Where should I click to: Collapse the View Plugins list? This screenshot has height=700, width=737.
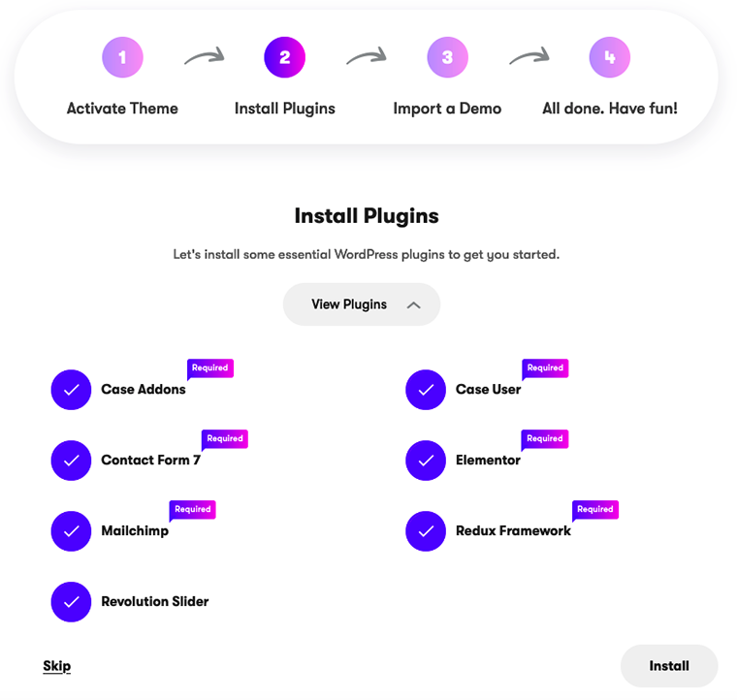click(362, 304)
